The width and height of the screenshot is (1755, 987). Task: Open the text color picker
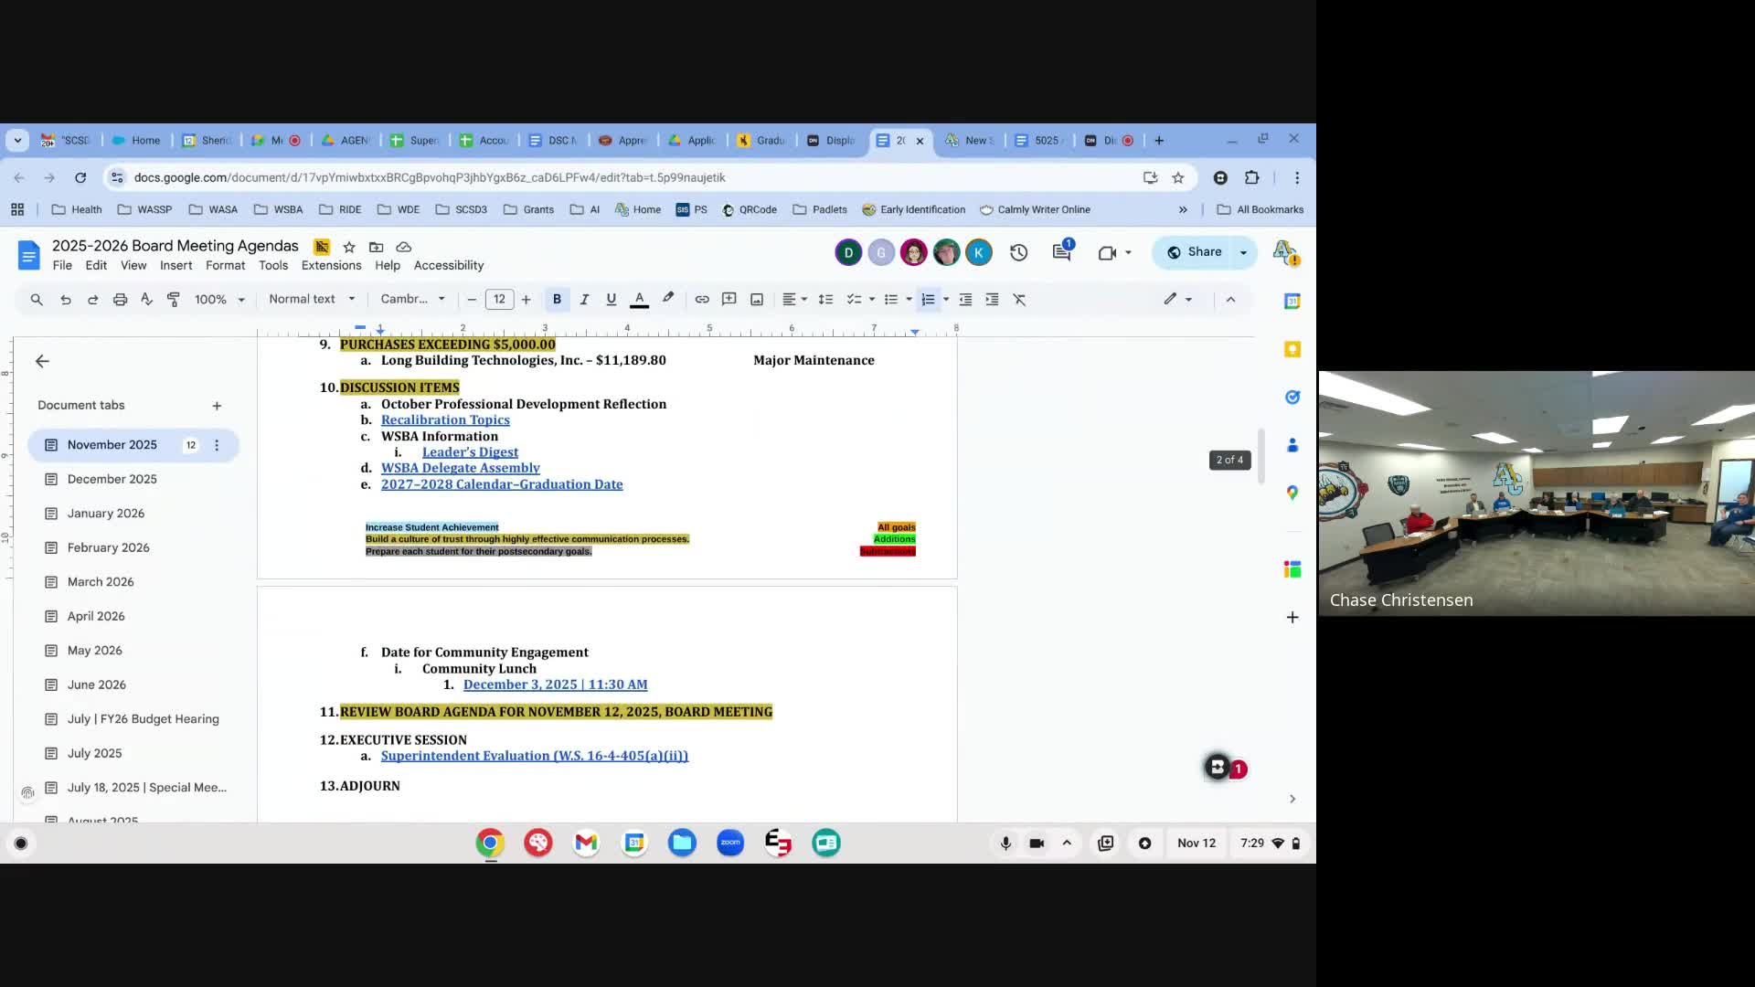[640, 300]
